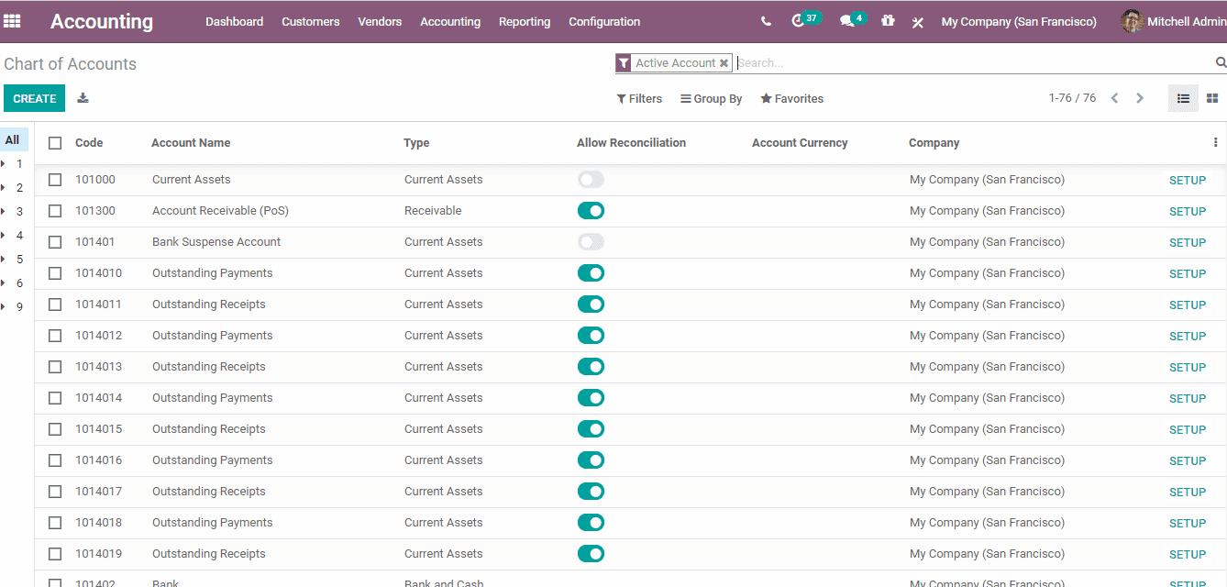
Task: Check the row for code 1014010
Action: pyautogui.click(x=55, y=273)
